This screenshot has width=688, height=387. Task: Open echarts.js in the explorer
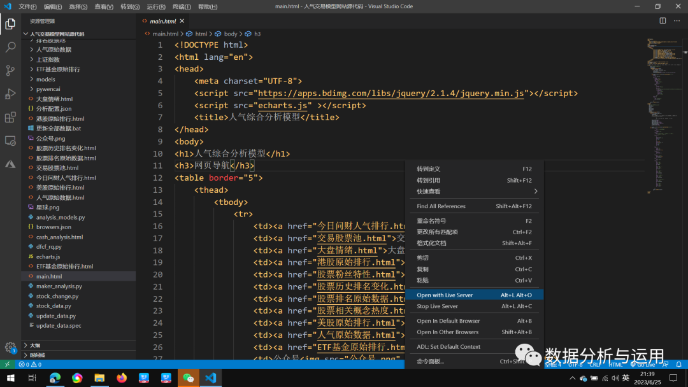tap(48, 257)
